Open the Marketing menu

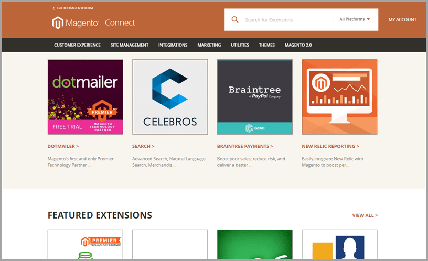(x=209, y=45)
